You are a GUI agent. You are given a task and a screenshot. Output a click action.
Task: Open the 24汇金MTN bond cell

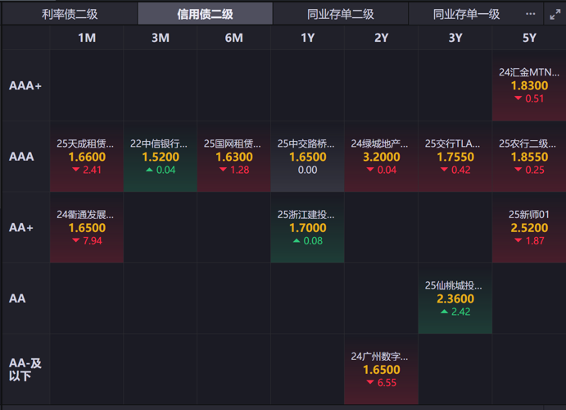point(529,85)
